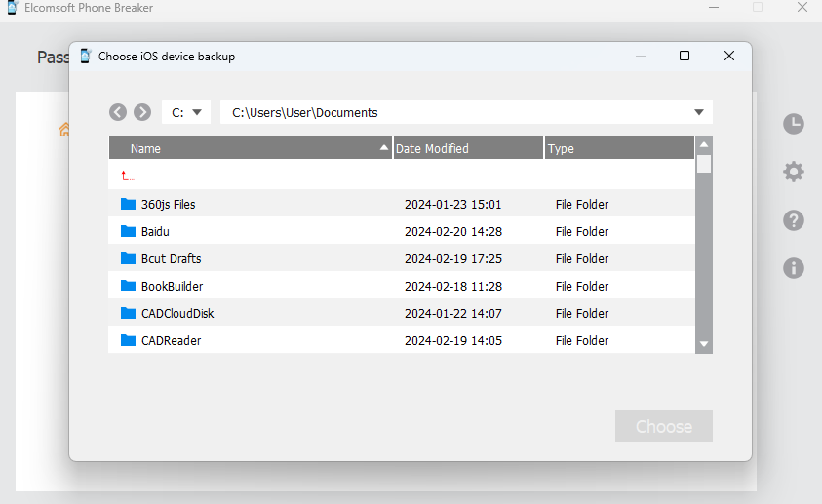822x504 pixels.
Task: Click the path field showing C:\Users\User\Documents
Action: point(466,112)
